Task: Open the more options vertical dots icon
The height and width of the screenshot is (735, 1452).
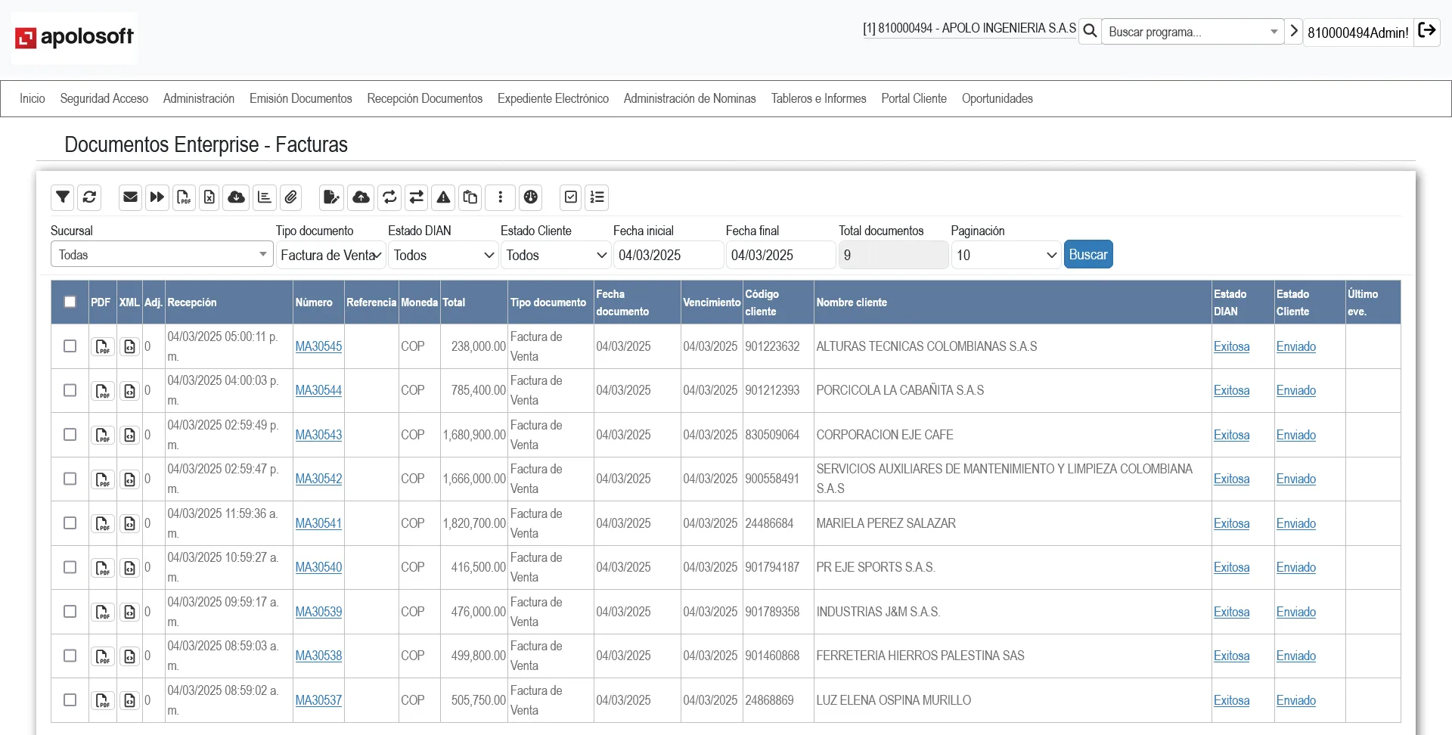Action: (500, 197)
